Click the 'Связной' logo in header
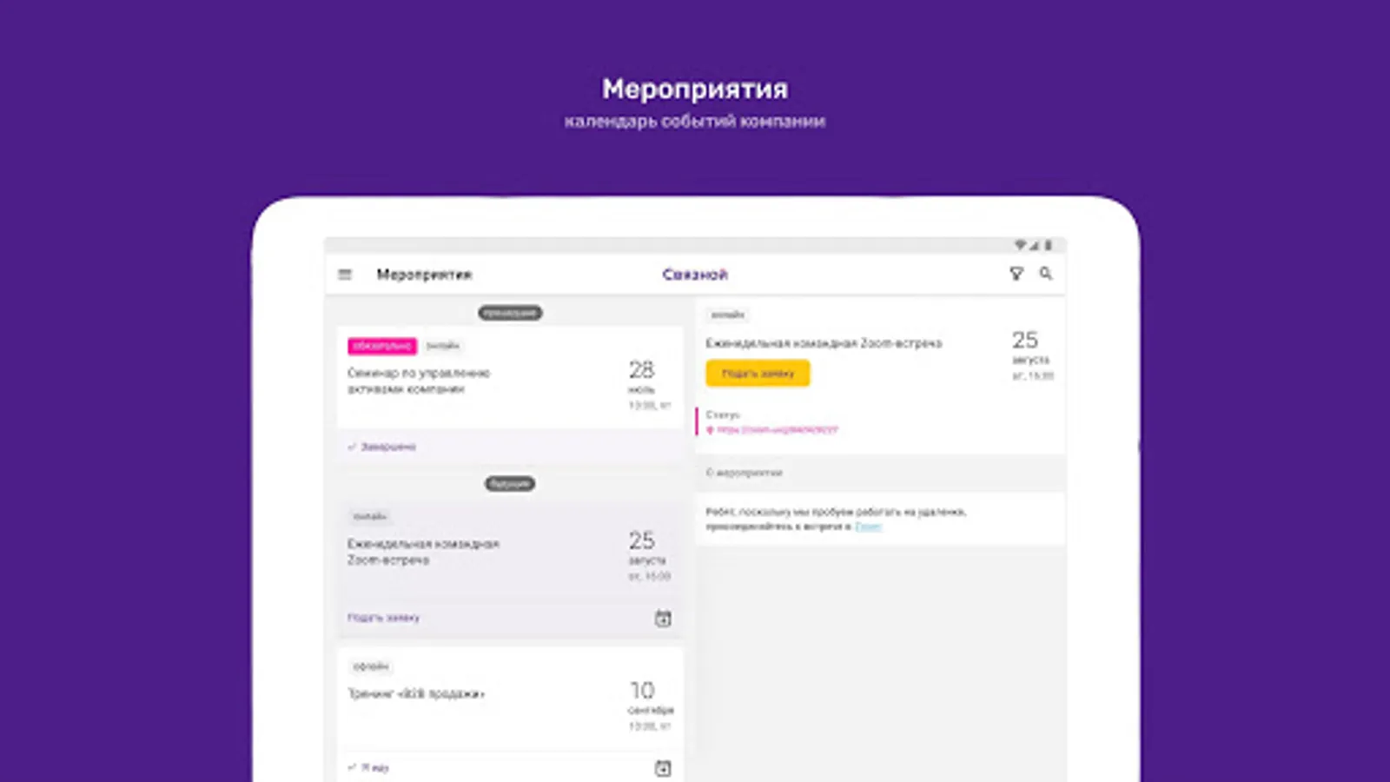 coord(695,275)
